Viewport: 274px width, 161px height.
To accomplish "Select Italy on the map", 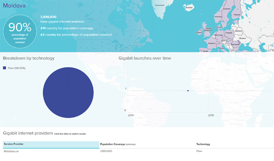I will point(222,48).
